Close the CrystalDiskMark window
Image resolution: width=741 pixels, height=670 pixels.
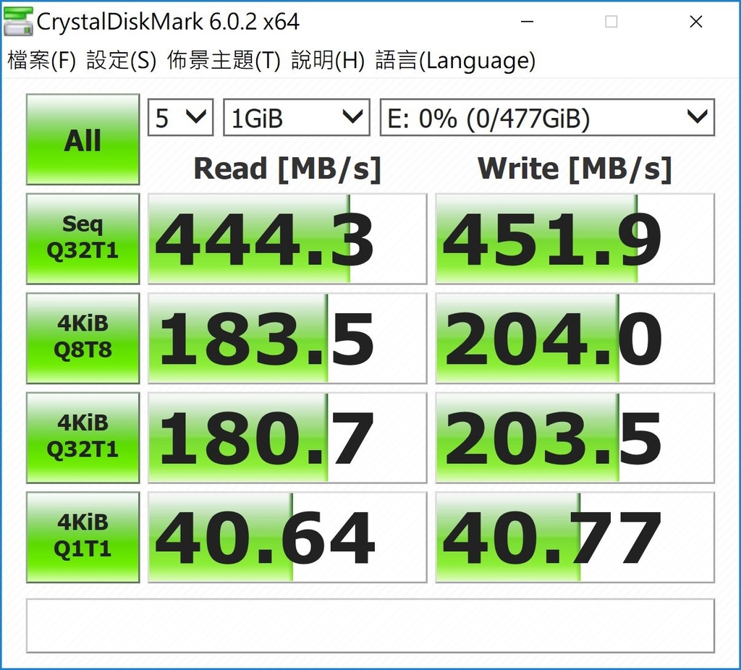(695, 21)
